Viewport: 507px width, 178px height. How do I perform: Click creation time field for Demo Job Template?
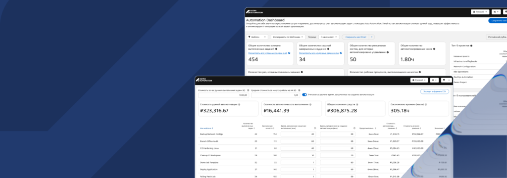[x=338, y=163]
